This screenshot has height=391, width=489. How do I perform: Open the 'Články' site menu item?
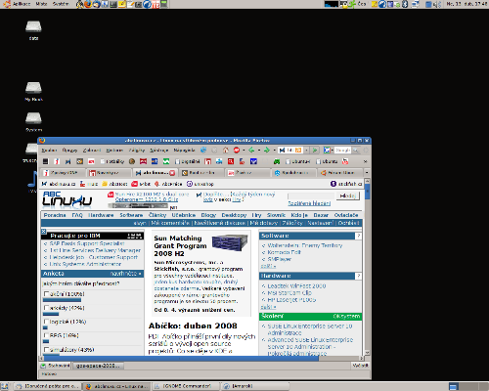pyautogui.click(x=157, y=215)
